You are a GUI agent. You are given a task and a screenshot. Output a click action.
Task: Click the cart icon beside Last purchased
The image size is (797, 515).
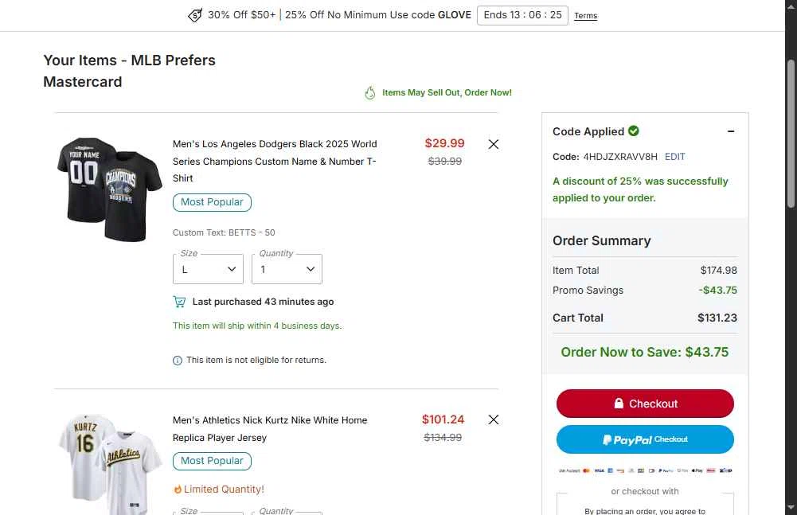point(179,302)
